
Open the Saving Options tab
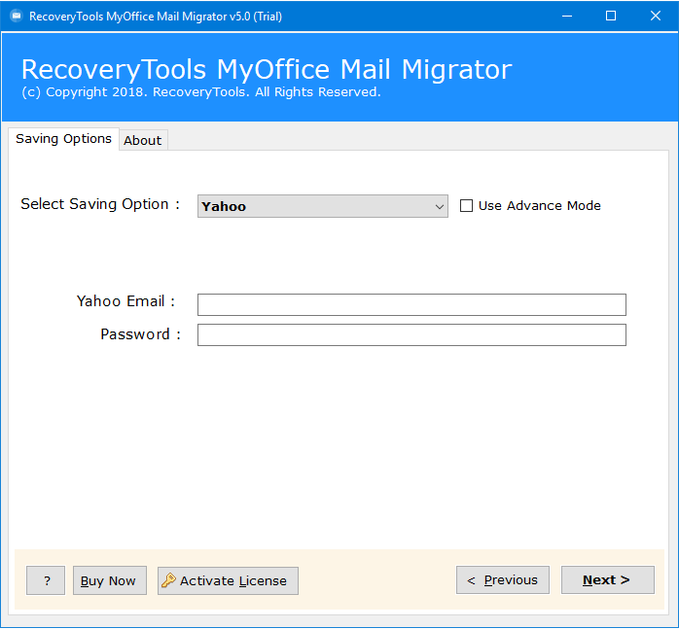(x=63, y=139)
